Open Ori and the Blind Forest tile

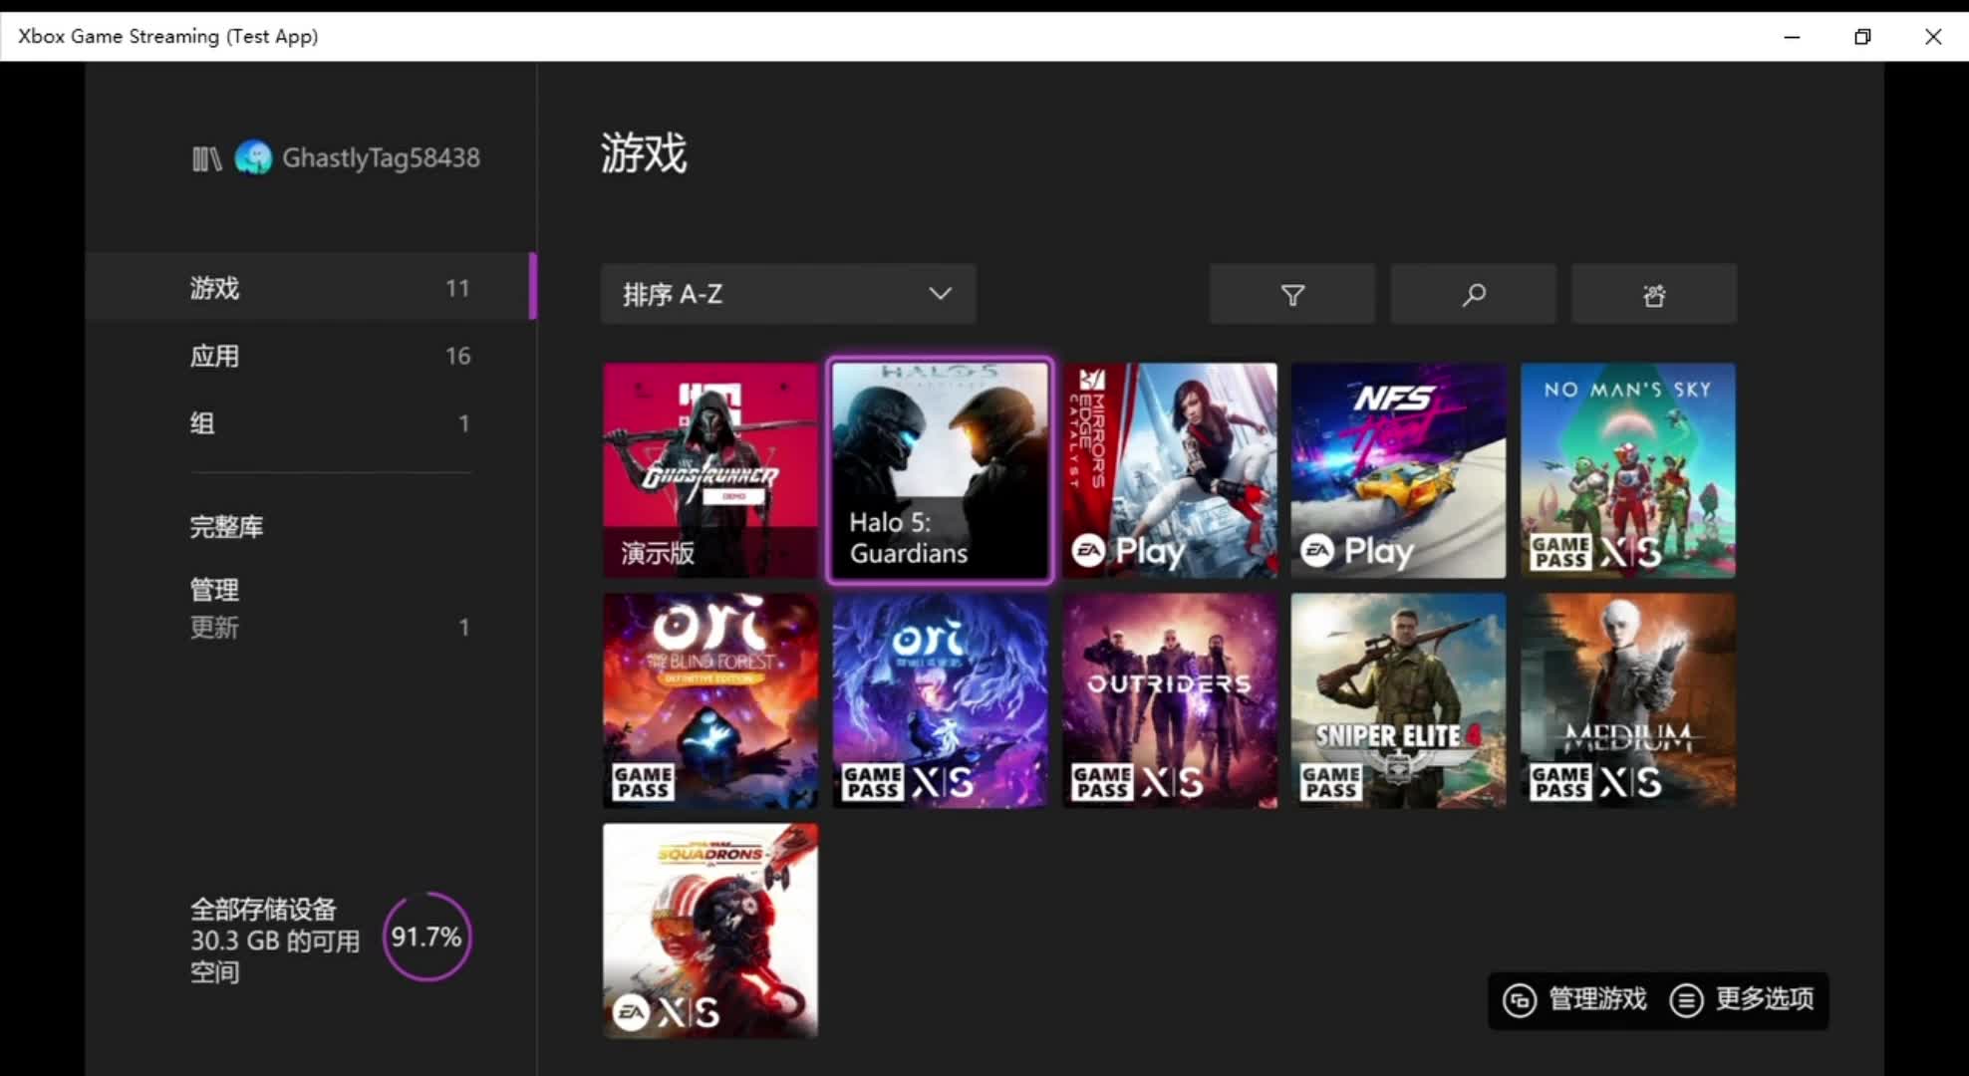710,700
